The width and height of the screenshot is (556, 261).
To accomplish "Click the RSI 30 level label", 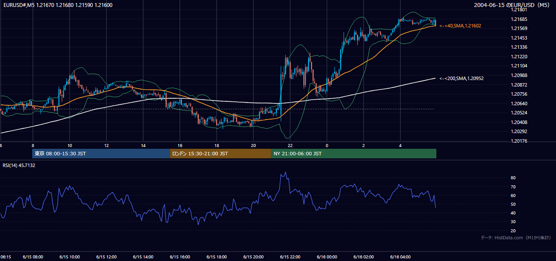I will [x=513, y=222].
